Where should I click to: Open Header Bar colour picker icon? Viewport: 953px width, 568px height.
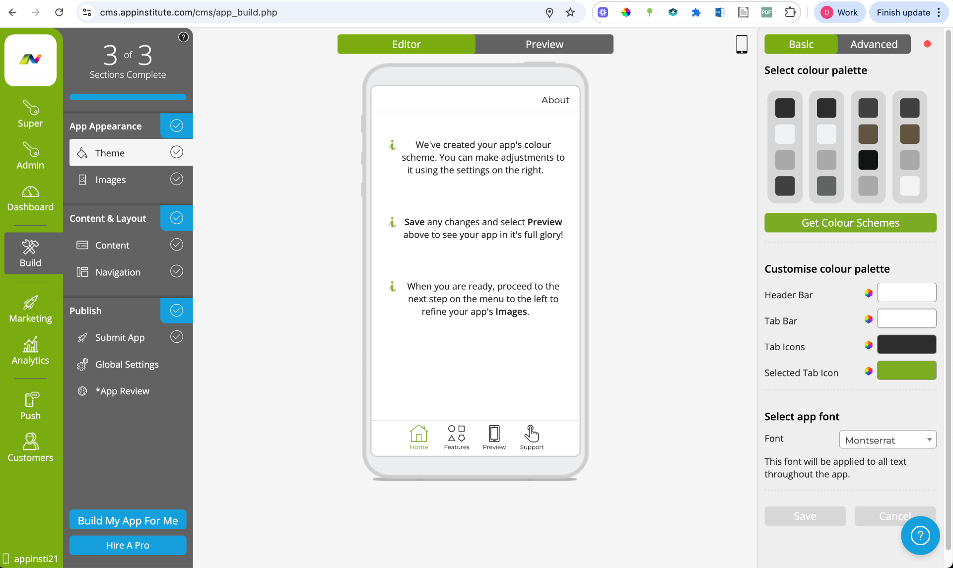868,293
